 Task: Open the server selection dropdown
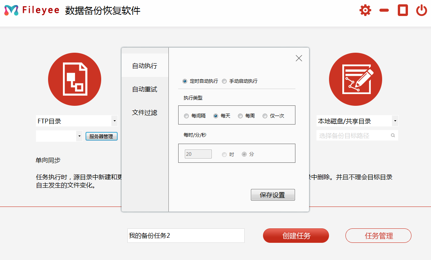[x=79, y=136]
